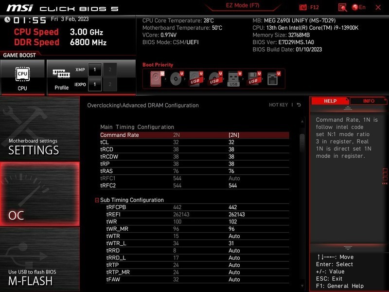The width and height of the screenshot is (389, 292).
Task: Click the magnifier search icon in title bar
Action: pyautogui.click(x=343, y=7)
